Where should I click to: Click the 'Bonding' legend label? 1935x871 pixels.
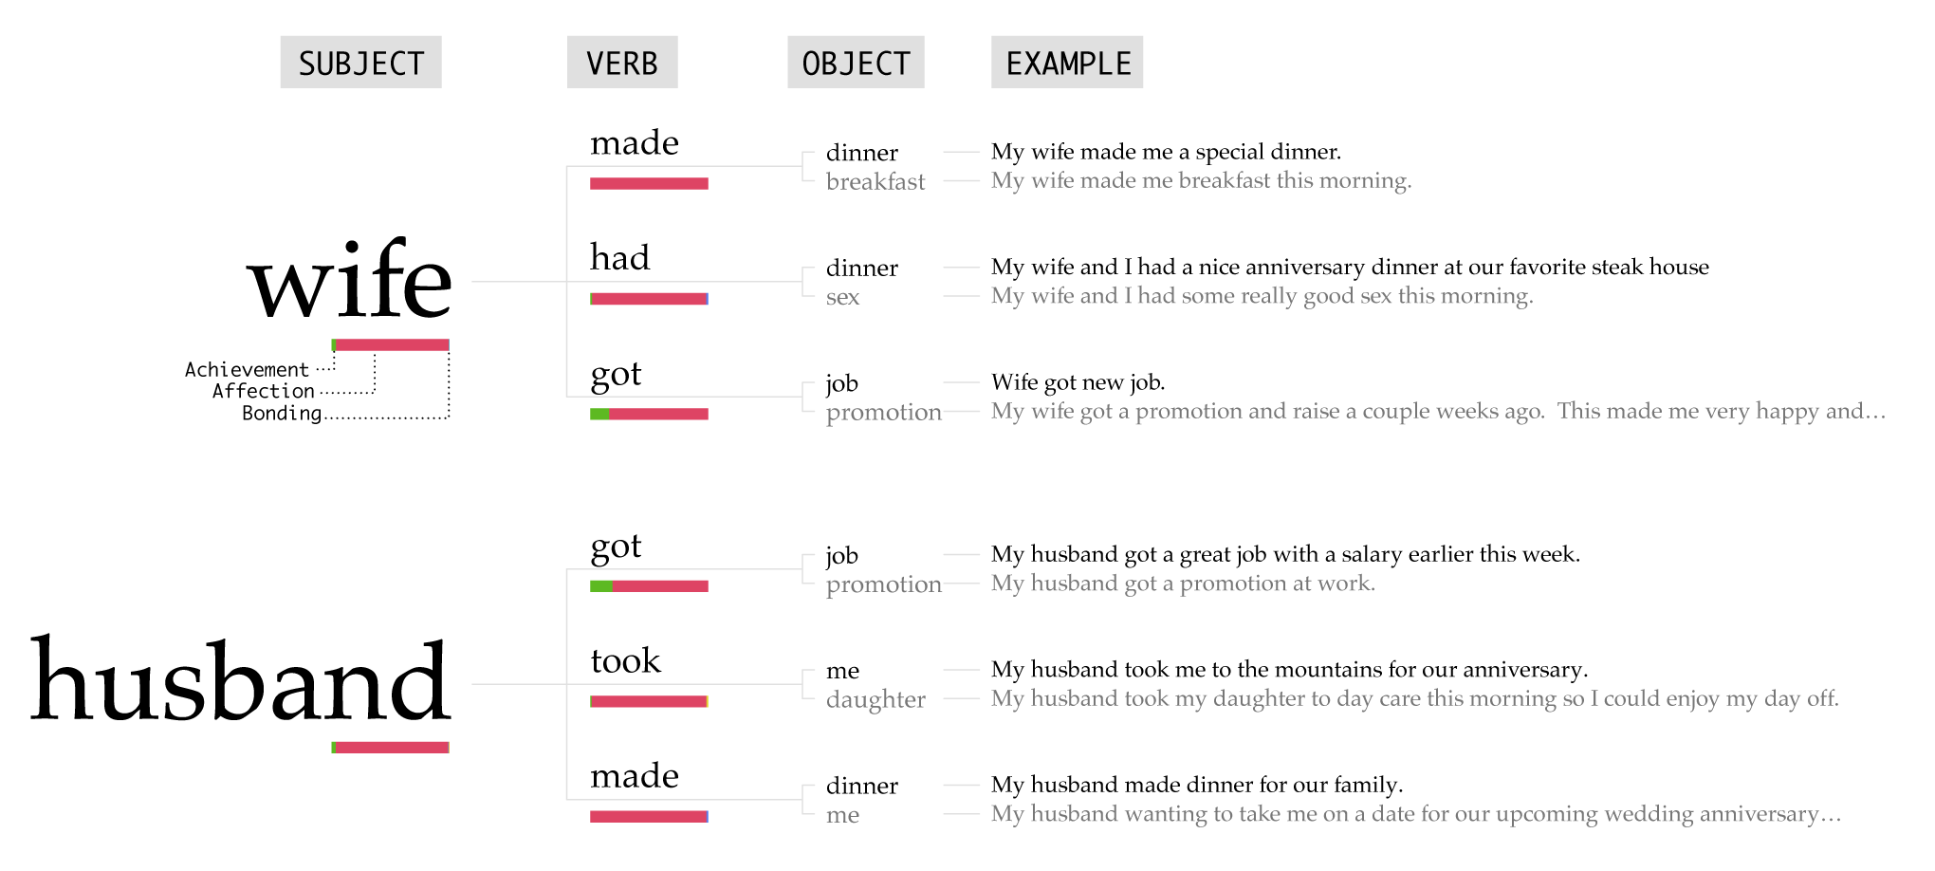[282, 413]
